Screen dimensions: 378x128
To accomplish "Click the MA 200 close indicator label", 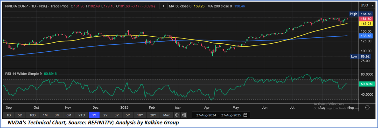I will 220,6.
